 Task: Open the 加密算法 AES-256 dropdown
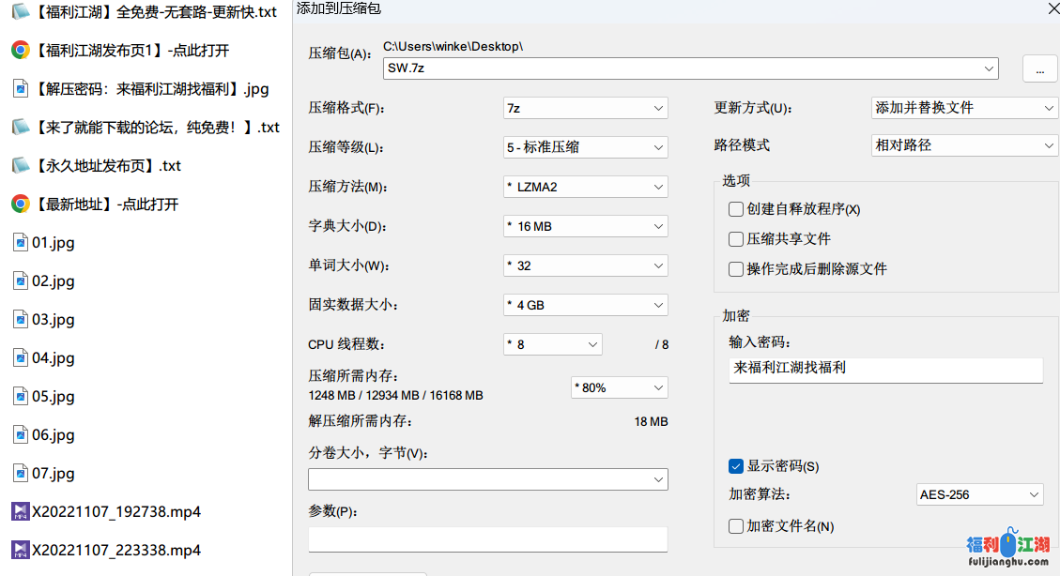[979, 494]
